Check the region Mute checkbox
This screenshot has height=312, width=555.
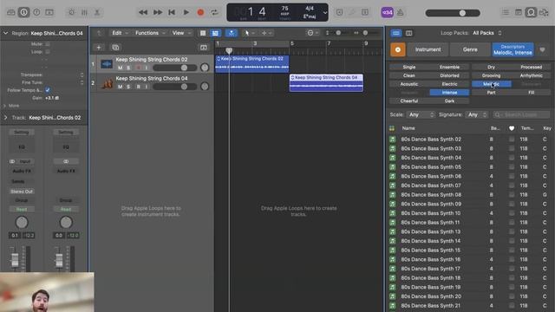(x=48, y=44)
